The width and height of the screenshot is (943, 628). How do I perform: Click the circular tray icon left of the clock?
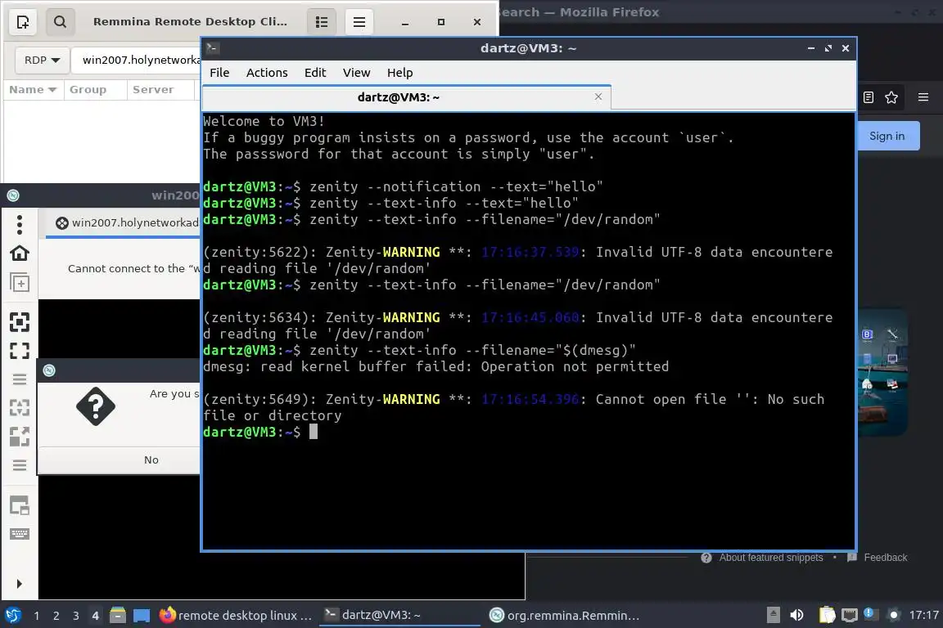click(x=894, y=615)
